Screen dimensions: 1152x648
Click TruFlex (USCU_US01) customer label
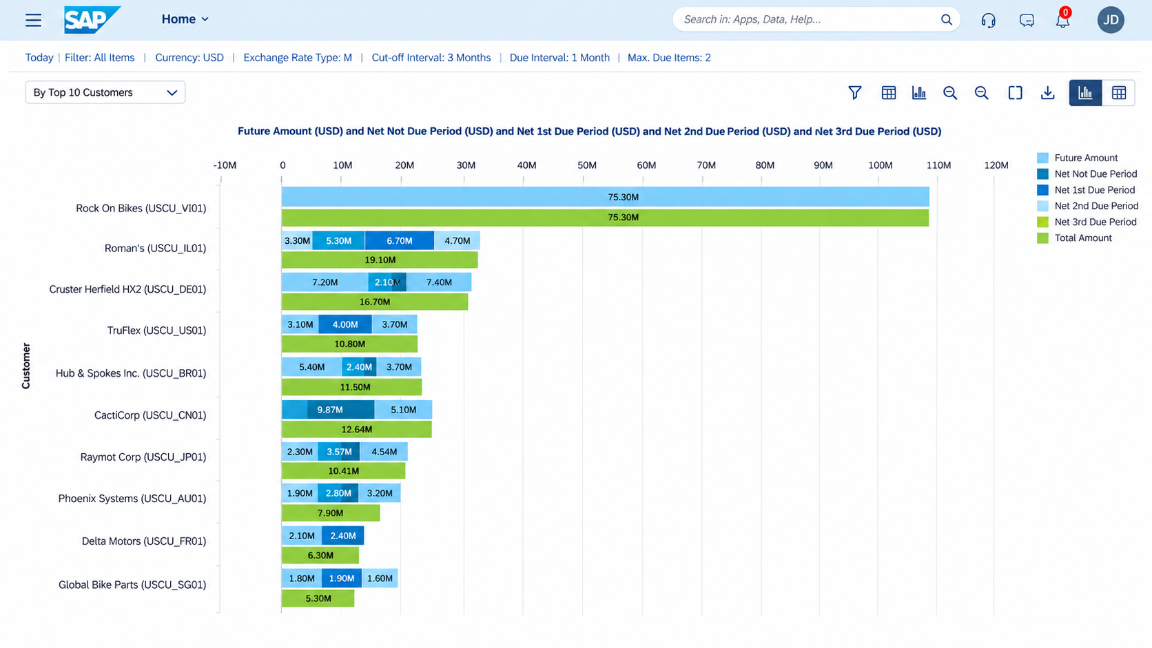tap(157, 331)
